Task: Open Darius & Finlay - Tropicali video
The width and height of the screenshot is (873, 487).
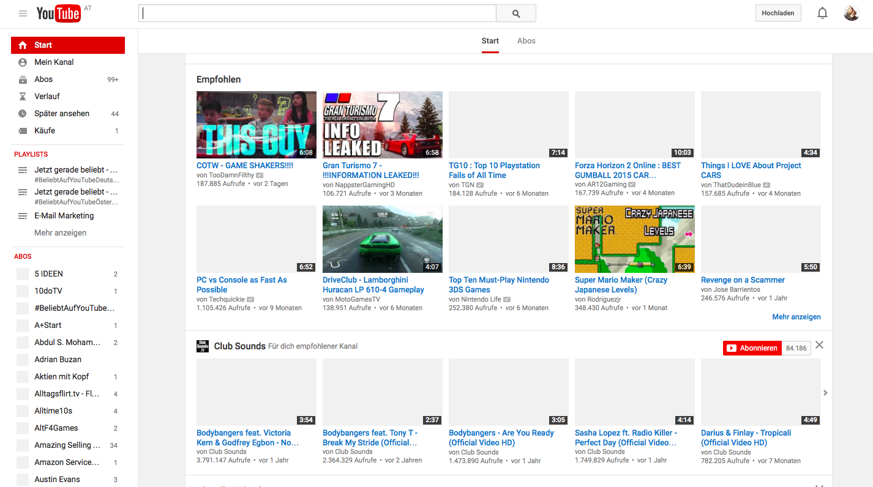Action: tap(746, 438)
